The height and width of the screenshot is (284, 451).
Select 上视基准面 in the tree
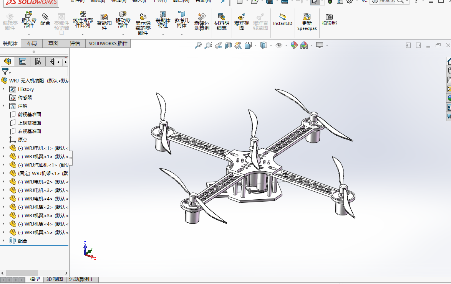(x=29, y=123)
